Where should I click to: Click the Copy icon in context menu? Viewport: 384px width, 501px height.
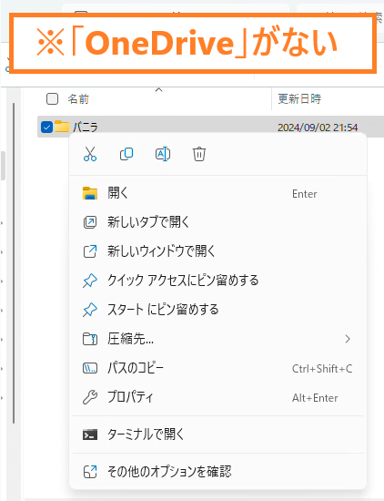pos(126,154)
